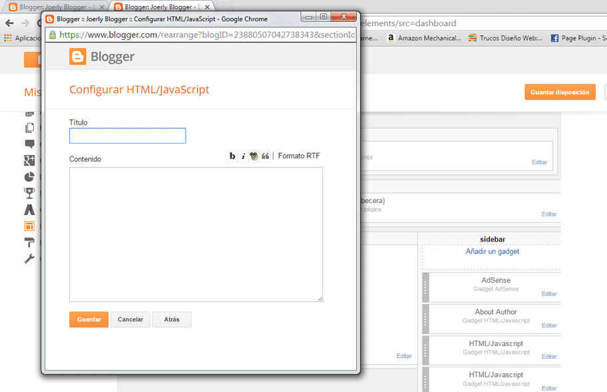This screenshot has height=392, width=607.
Task: Open the Page Plugin Facebook bookmark
Action: pos(579,38)
